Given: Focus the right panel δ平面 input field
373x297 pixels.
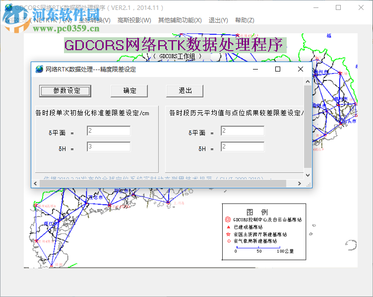Looking at the screenshot, I should (243, 131).
